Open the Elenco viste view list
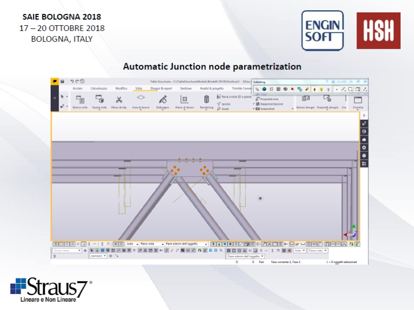The width and height of the screenshot is (414, 310). click(x=80, y=100)
